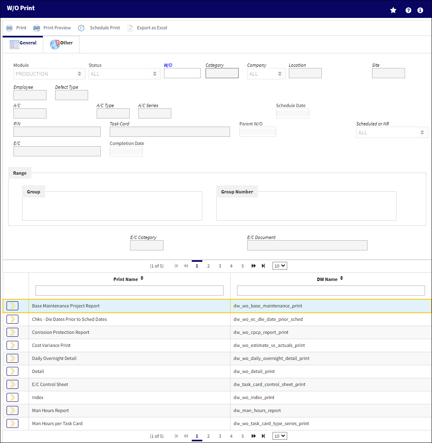Image resolution: width=432 pixels, height=443 pixels.
Task: Select arrow for Chks - Die Dates row
Action: click(x=13, y=319)
